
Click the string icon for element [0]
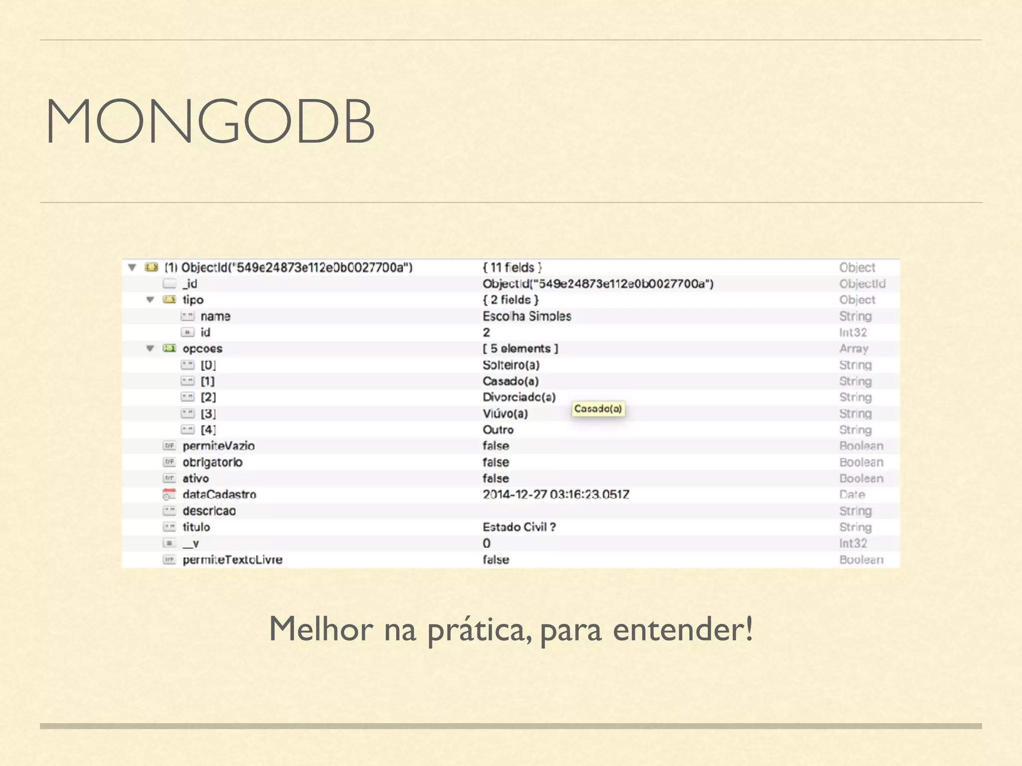point(188,365)
